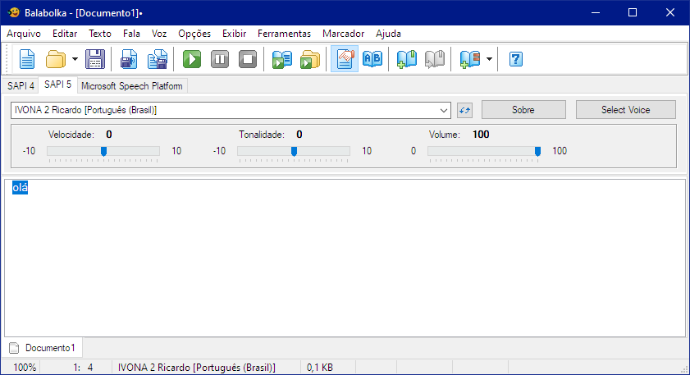Click the Help question mark icon
The width and height of the screenshot is (690, 375).
516,59
